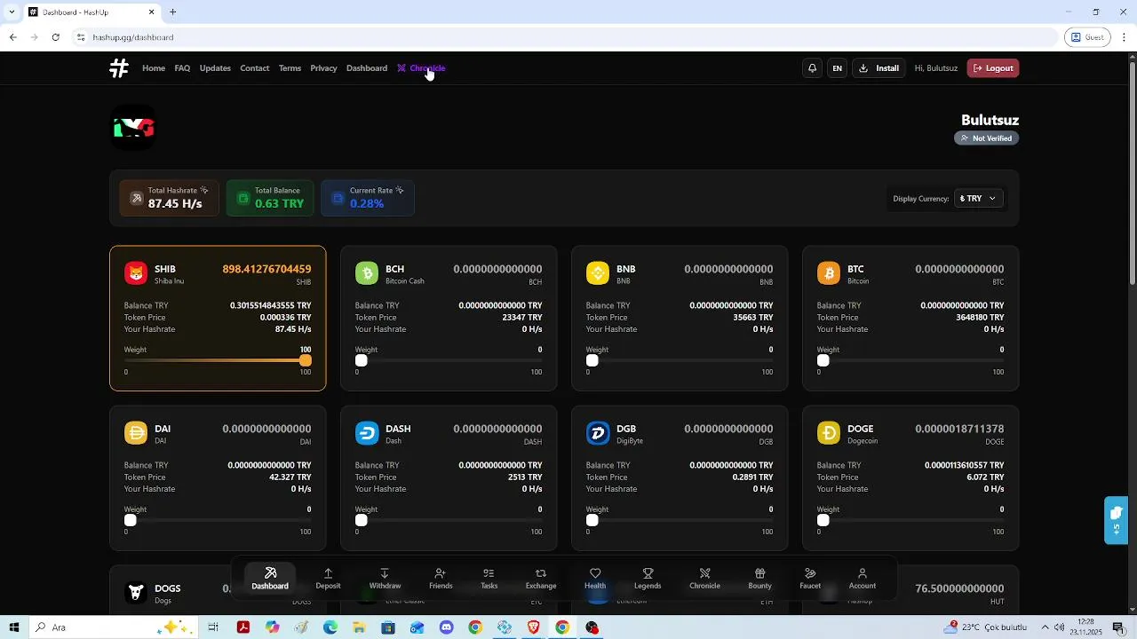Open the Account icon in bottom dock
Screen dimensions: 1137x639
coord(862,579)
